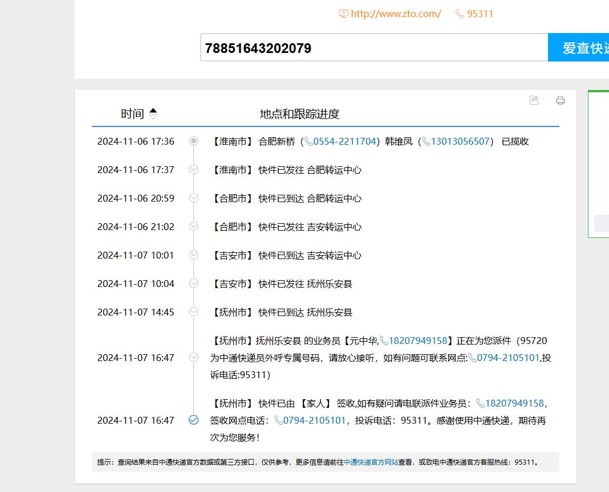Click the 地点和跟踪进度 column header
This screenshot has width=609, height=492.
(x=299, y=114)
